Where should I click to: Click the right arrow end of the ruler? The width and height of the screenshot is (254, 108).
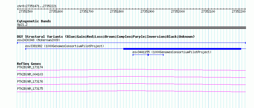(245, 9)
